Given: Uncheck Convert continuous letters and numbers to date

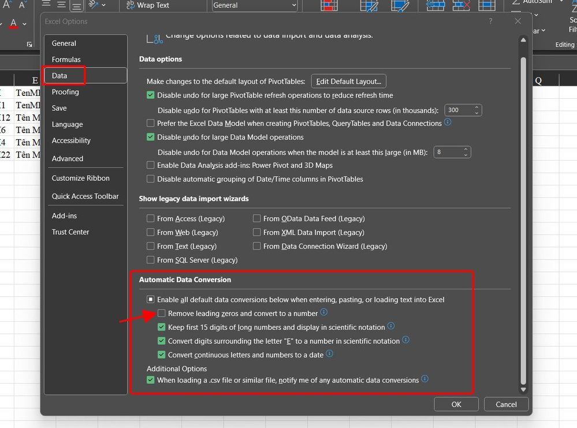Looking at the screenshot, I should click(x=162, y=355).
